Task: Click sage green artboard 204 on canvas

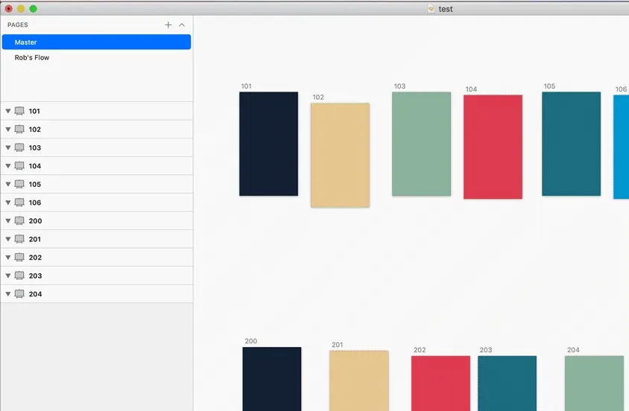Action: 594,383
